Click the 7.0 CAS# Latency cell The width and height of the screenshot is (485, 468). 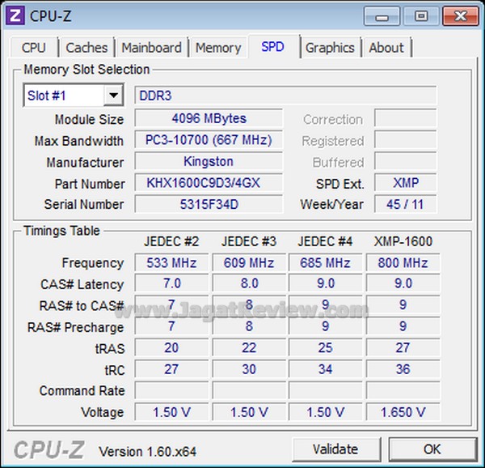pos(171,283)
